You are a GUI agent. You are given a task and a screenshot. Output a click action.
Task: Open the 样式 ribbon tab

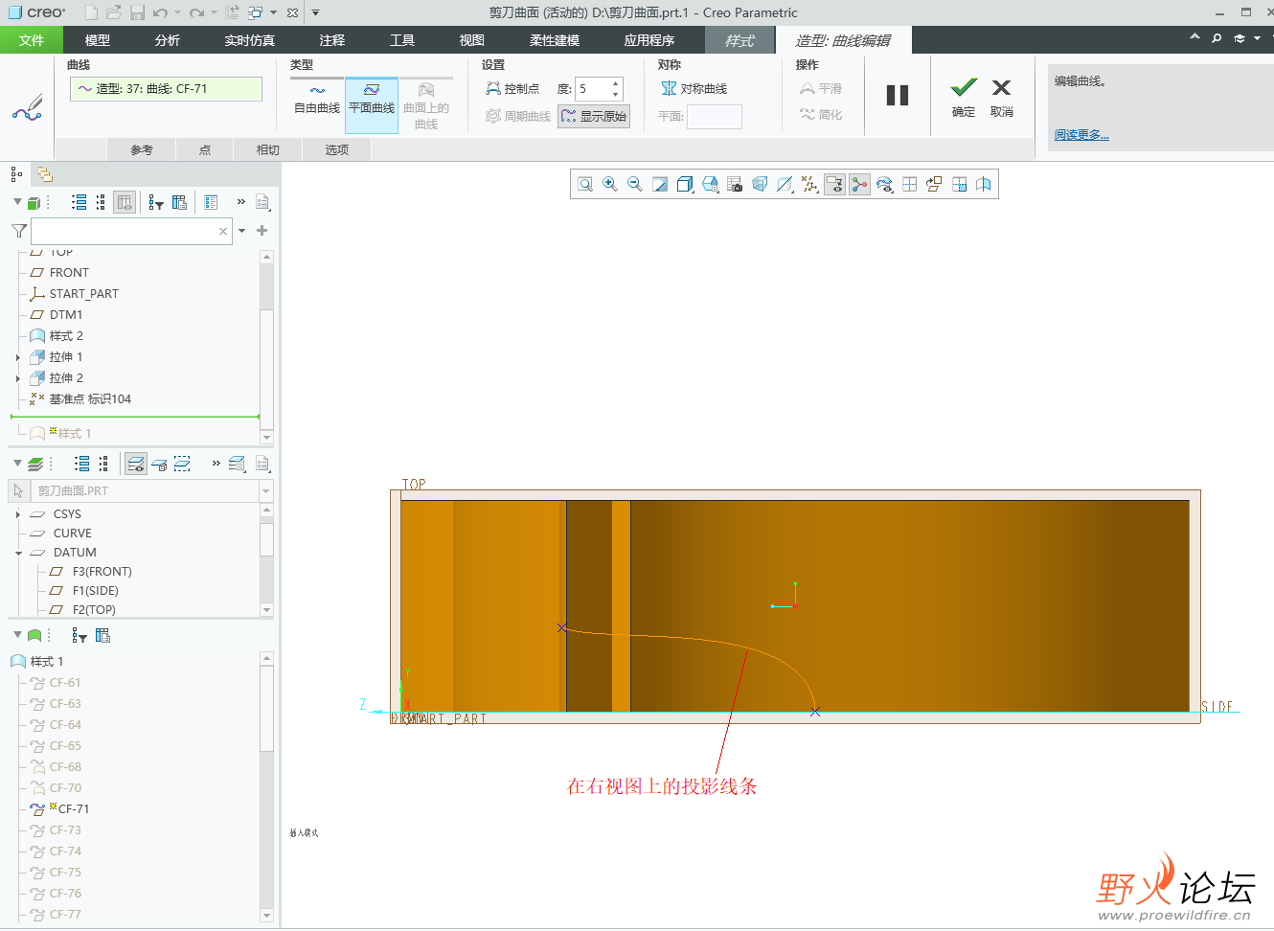tap(739, 40)
